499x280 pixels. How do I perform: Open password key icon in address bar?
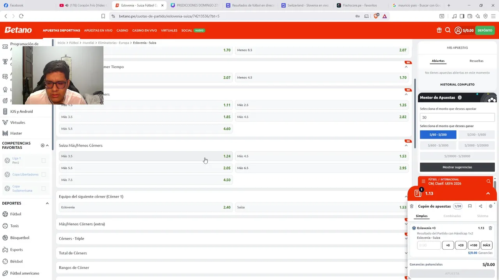357,16
